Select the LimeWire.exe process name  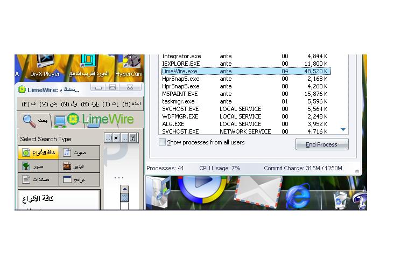(x=180, y=71)
